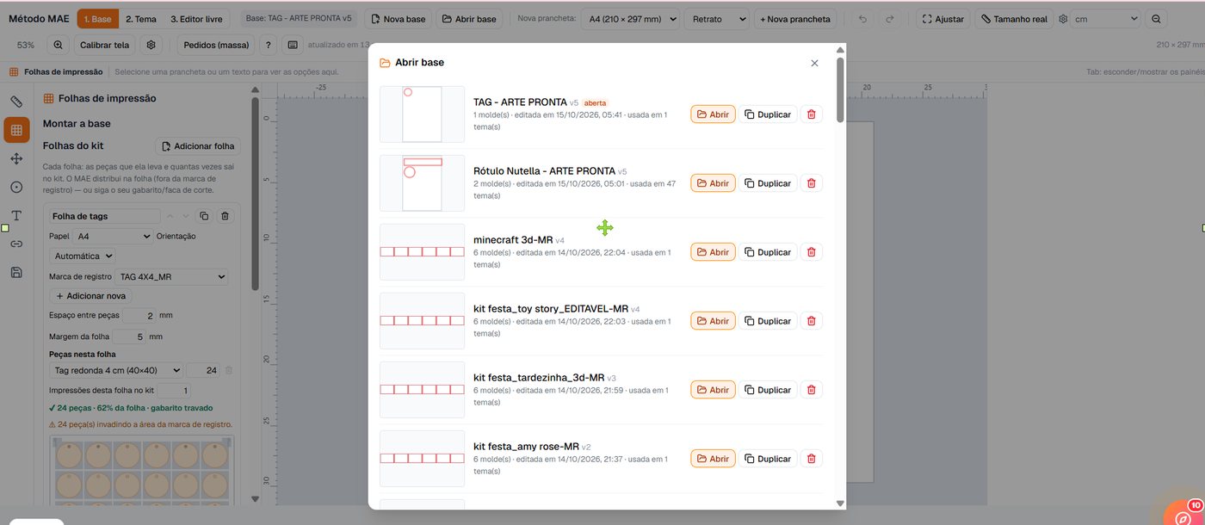Viewport: 1205px width, 525px height.
Task: Switch to the 1. Base tab
Action: click(x=98, y=19)
